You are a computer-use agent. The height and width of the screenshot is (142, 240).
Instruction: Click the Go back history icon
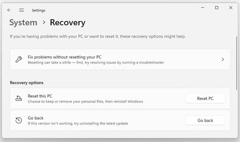coord(19,120)
